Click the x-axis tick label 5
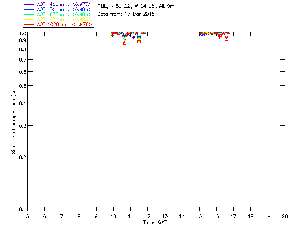The height and width of the screenshot is (234, 293). [27, 217]
